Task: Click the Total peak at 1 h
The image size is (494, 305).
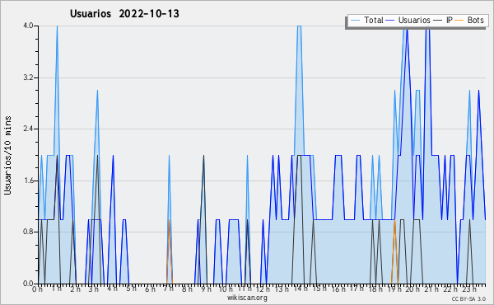Action: [x=57, y=26]
